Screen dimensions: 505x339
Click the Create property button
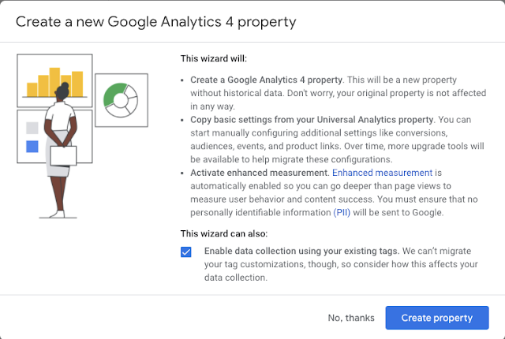(x=436, y=318)
